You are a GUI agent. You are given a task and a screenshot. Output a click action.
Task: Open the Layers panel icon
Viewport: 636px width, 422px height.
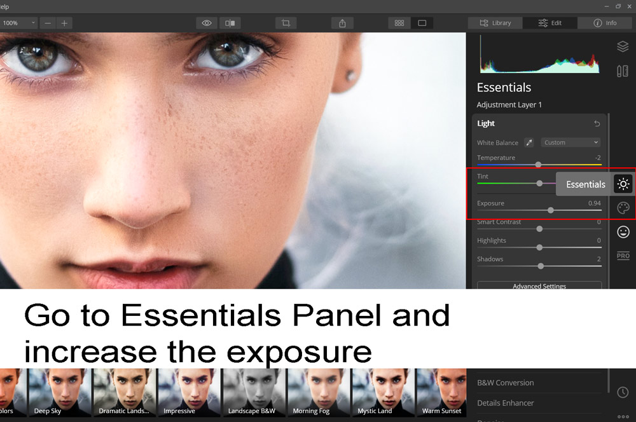(x=623, y=46)
